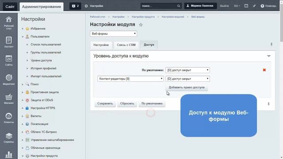Open Настройка HTTPS tree item

pyautogui.click(x=43, y=108)
